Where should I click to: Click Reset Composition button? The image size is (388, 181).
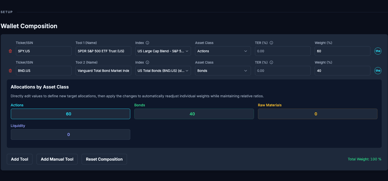pyautogui.click(x=104, y=159)
